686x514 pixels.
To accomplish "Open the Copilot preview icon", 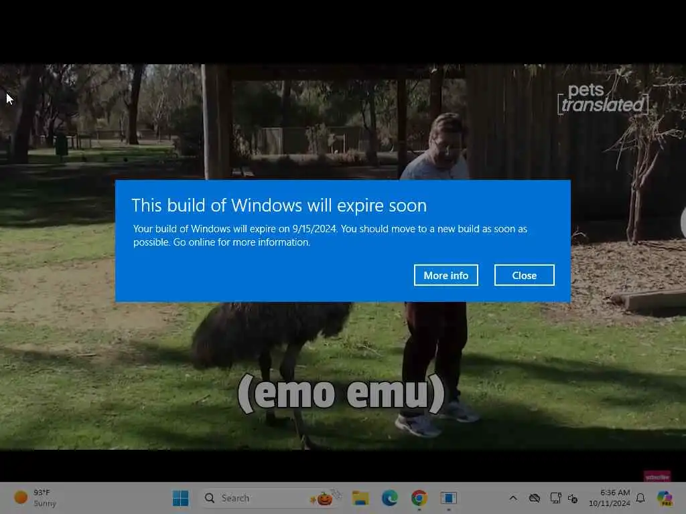I will pyautogui.click(x=665, y=498).
